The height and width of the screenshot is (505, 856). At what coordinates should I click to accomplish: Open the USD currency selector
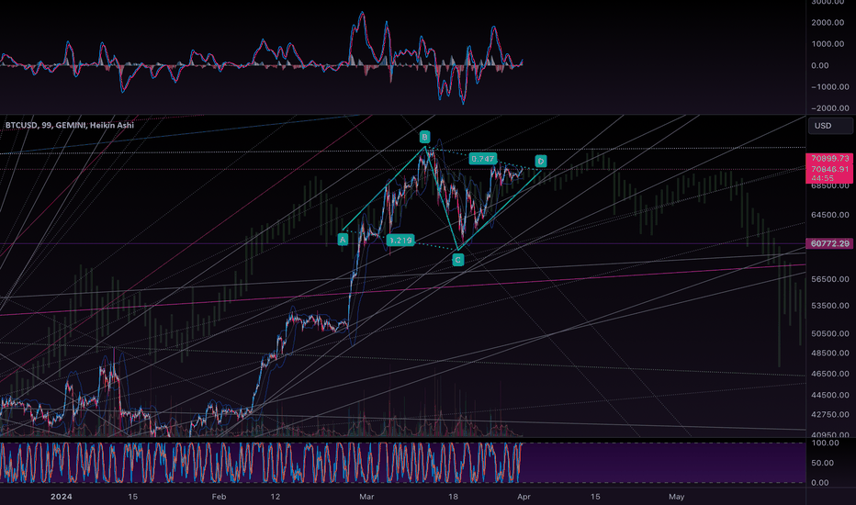click(829, 126)
